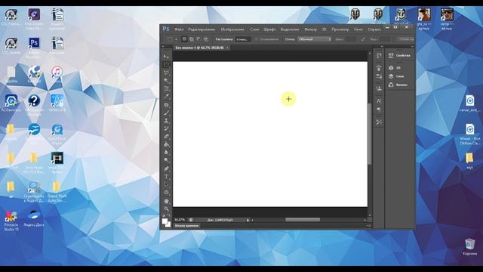Select the Shape tool
Screen dimensions: 483x272
click(x=166, y=193)
